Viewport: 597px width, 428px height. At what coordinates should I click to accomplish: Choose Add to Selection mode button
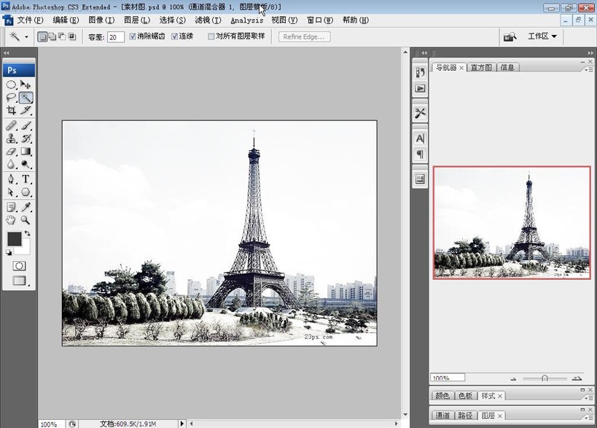(x=52, y=36)
